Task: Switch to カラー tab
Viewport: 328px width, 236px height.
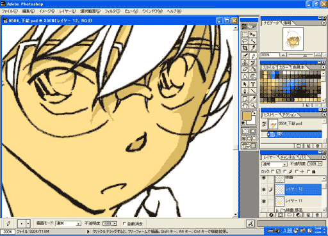Action: click(x=284, y=67)
